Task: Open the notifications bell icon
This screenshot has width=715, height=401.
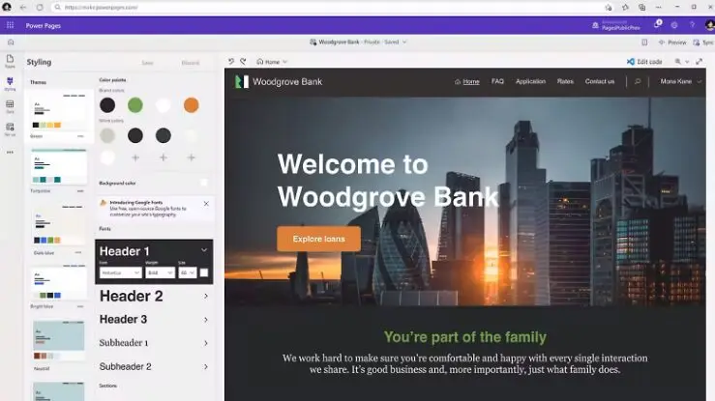Action: (657, 25)
